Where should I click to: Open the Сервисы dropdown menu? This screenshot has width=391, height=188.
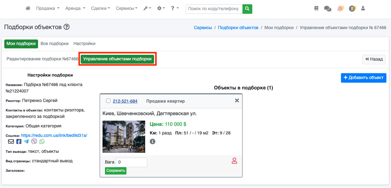(x=126, y=9)
